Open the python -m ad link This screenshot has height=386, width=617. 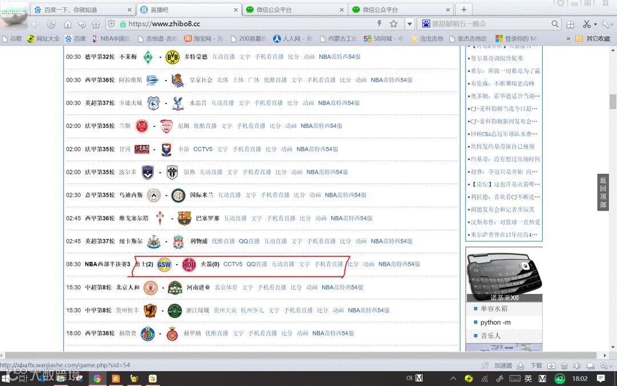495,322
